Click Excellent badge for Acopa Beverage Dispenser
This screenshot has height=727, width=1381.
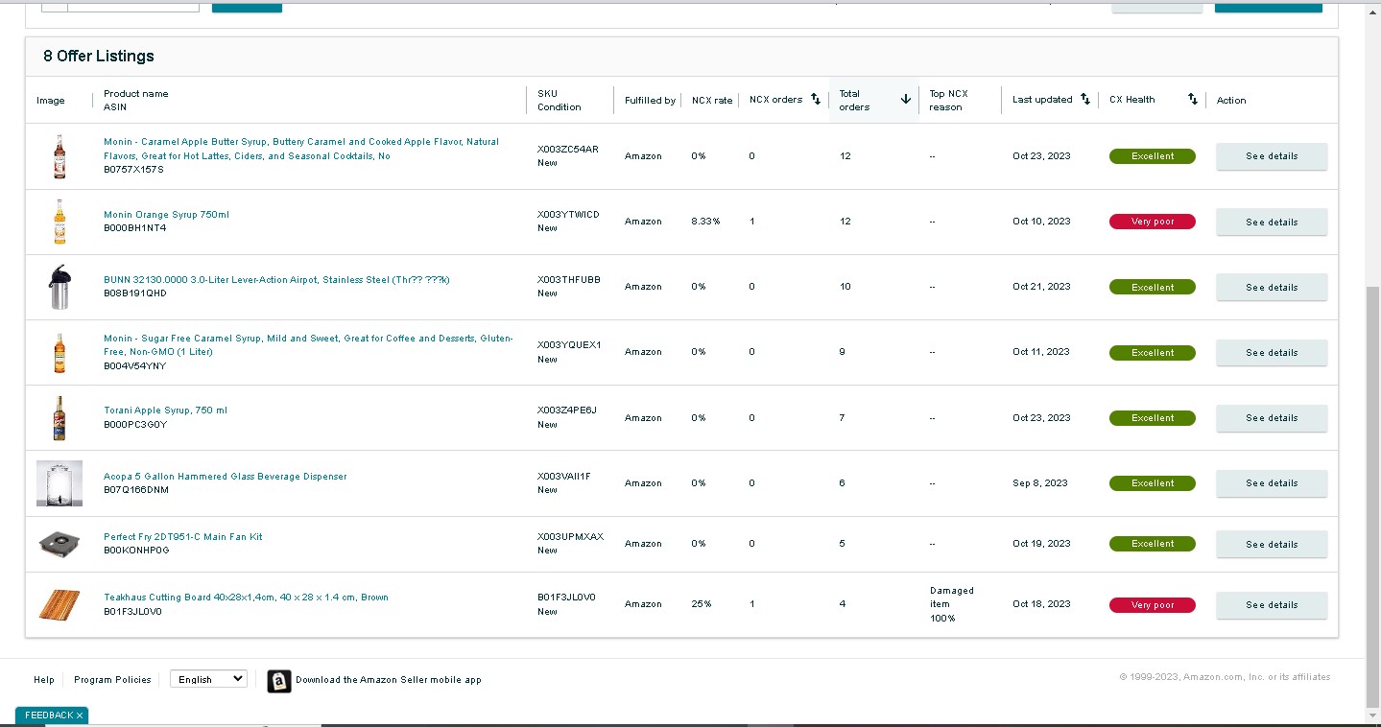[1153, 483]
